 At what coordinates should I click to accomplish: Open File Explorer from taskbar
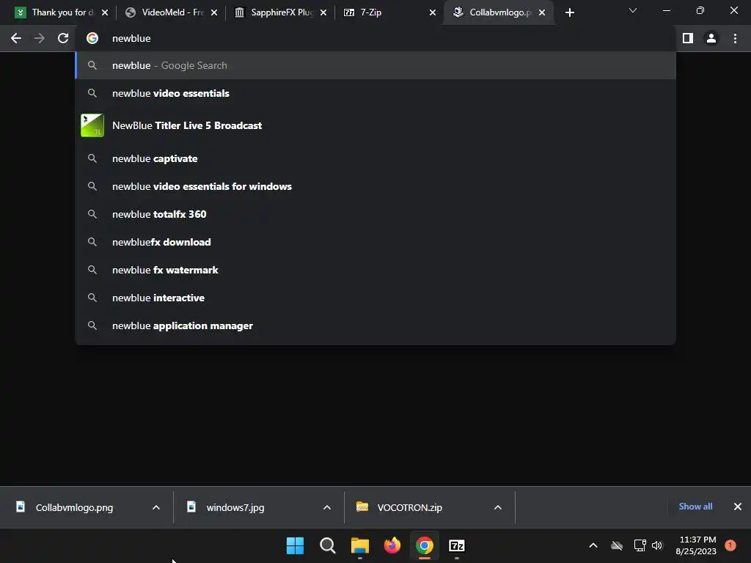point(359,545)
